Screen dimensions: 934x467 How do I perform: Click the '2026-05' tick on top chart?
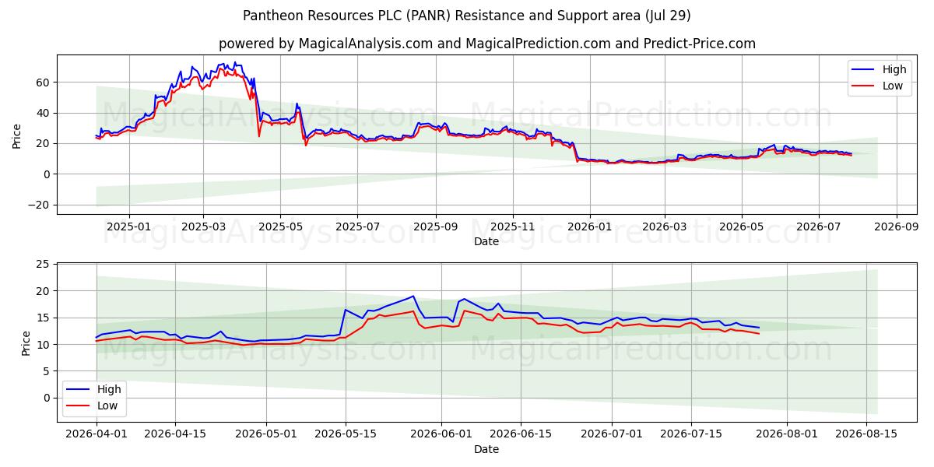tap(742, 226)
